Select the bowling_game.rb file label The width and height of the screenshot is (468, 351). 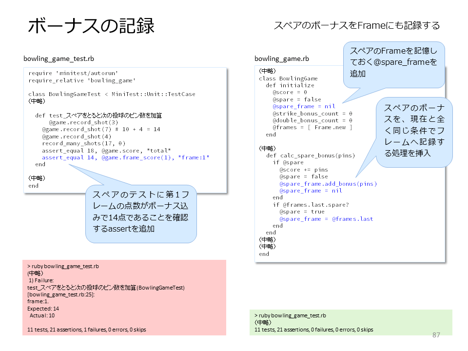[281, 58]
